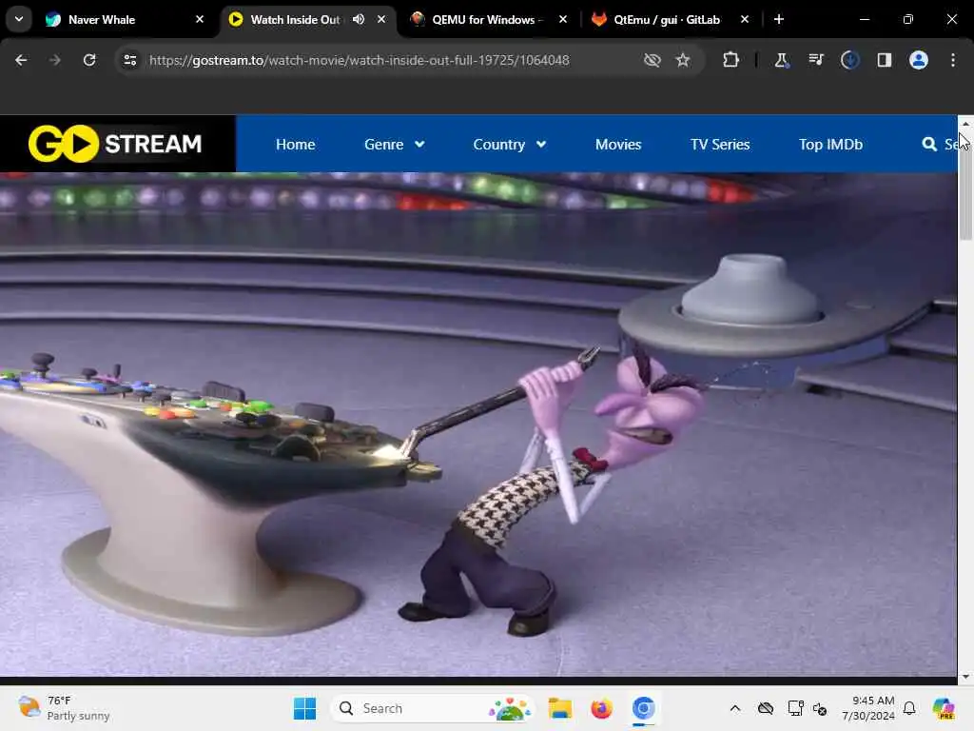Show hidden system tray icons
The width and height of the screenshot is (974, 731).
coord(735,708)
